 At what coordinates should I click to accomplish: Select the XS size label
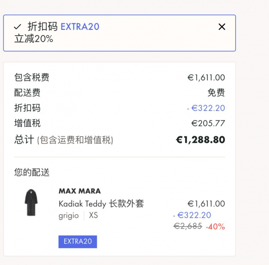click(x=94, y=215)
